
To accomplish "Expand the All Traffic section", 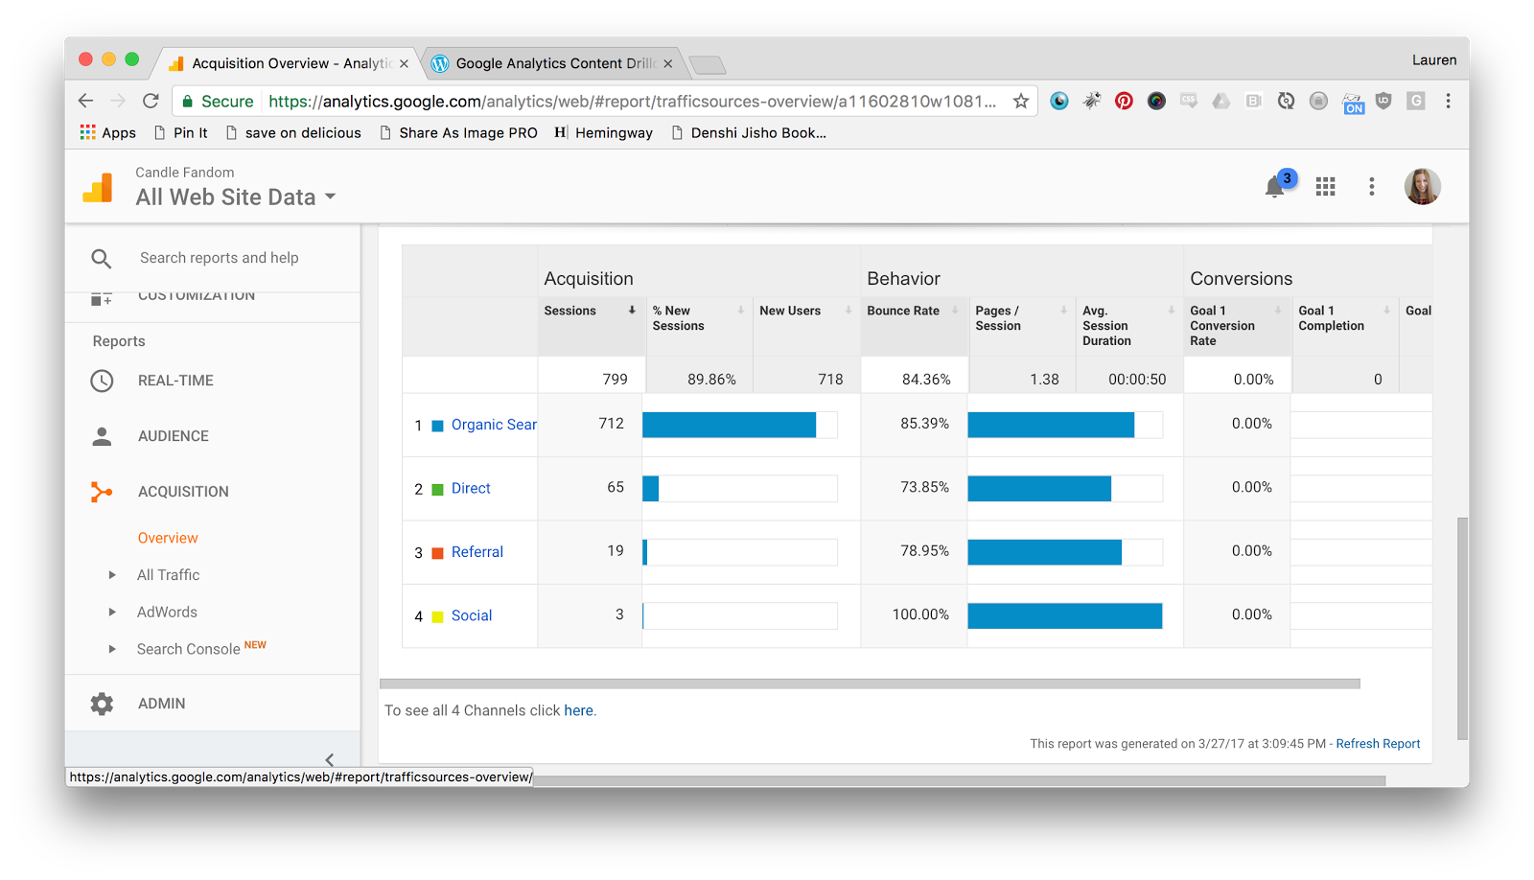I will pos(112,575).
